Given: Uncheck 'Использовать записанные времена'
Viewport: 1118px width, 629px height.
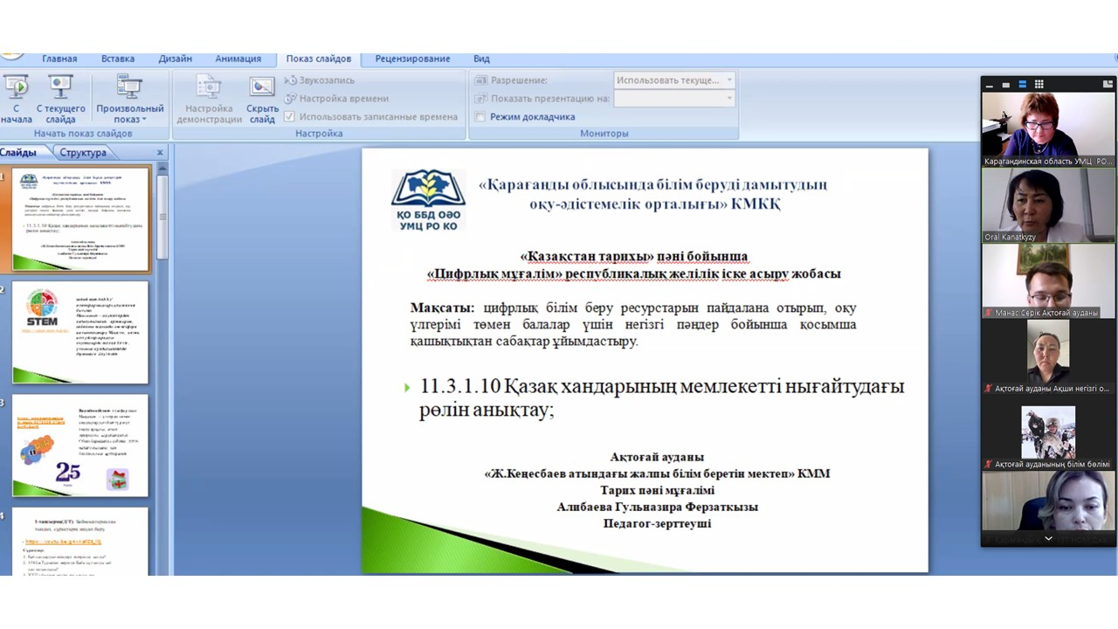Looking at the screenshot, I should 287,116.
